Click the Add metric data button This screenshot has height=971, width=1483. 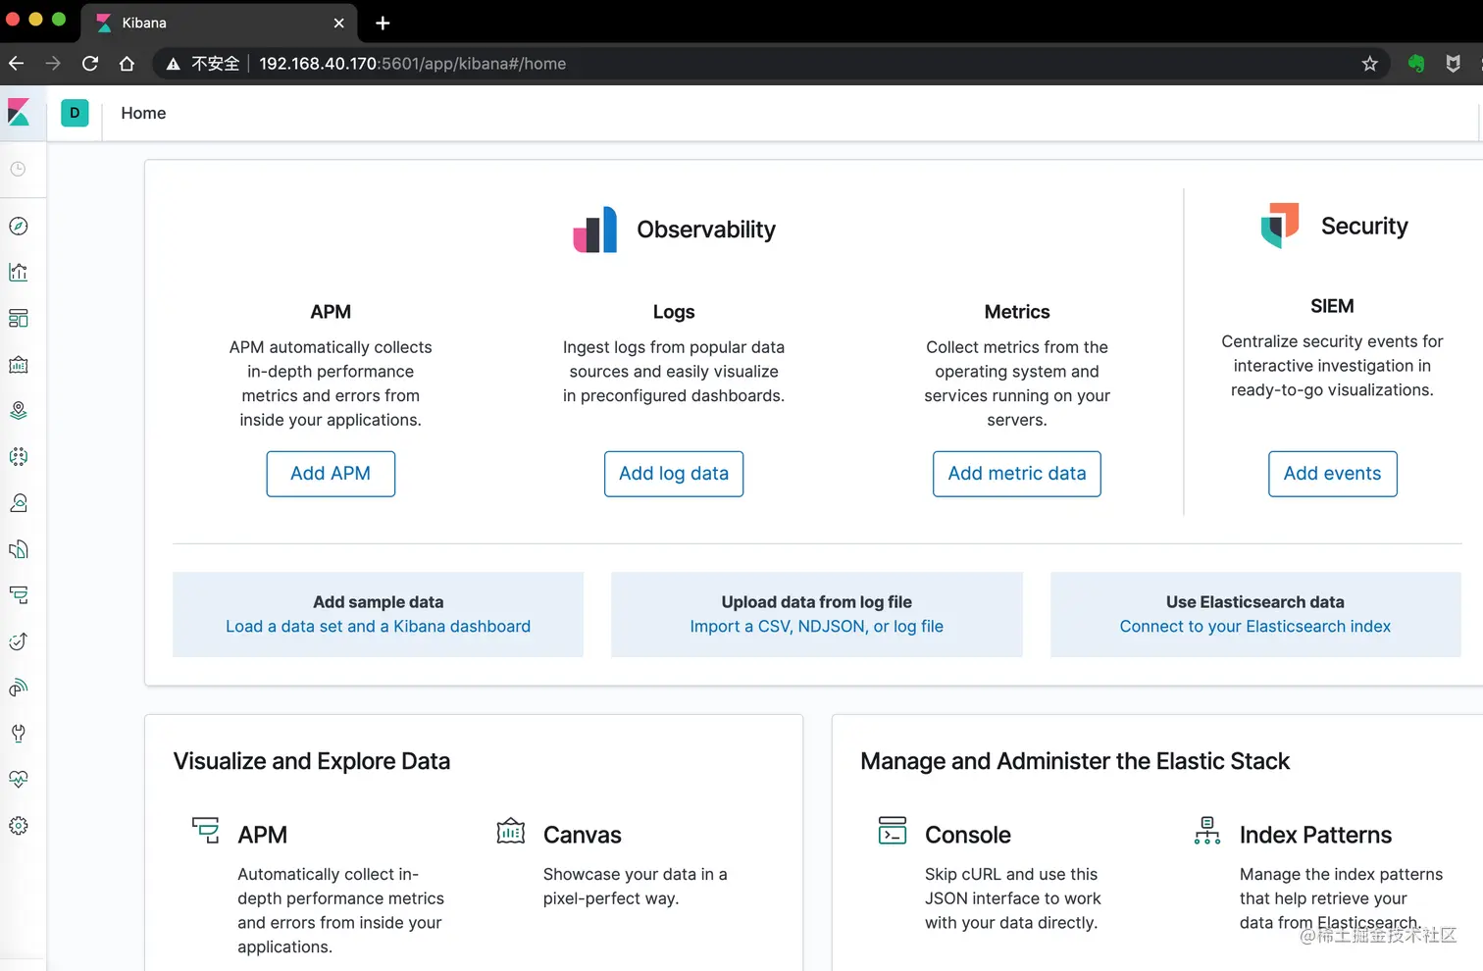(1017, 474)
